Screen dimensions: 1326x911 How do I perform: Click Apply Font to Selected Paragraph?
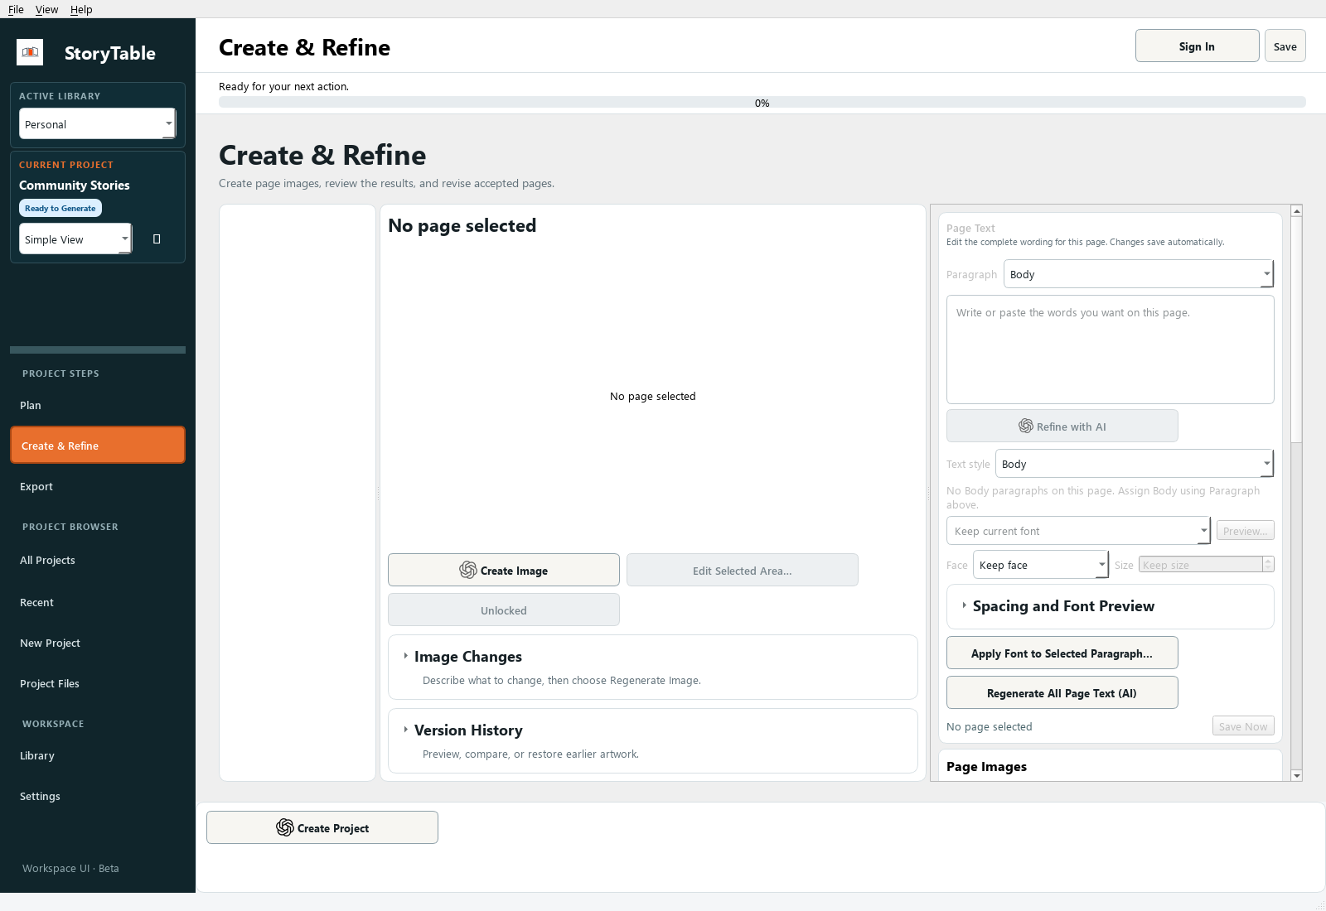tap(1062, 653)
